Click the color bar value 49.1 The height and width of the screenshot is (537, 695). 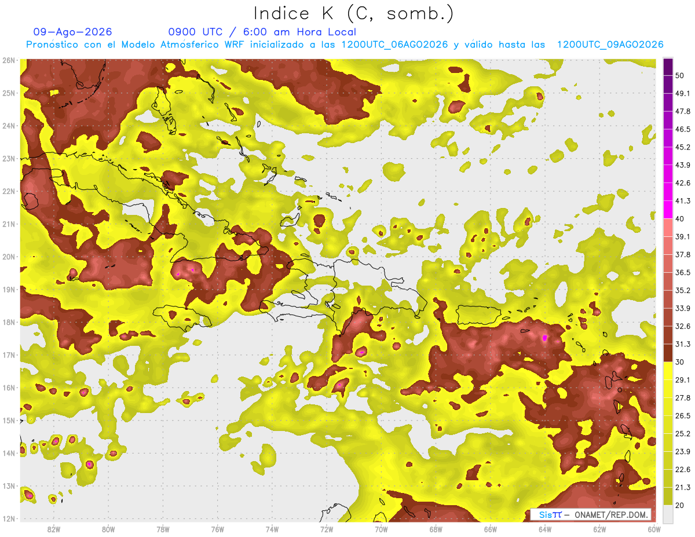[x=683, y=93]
